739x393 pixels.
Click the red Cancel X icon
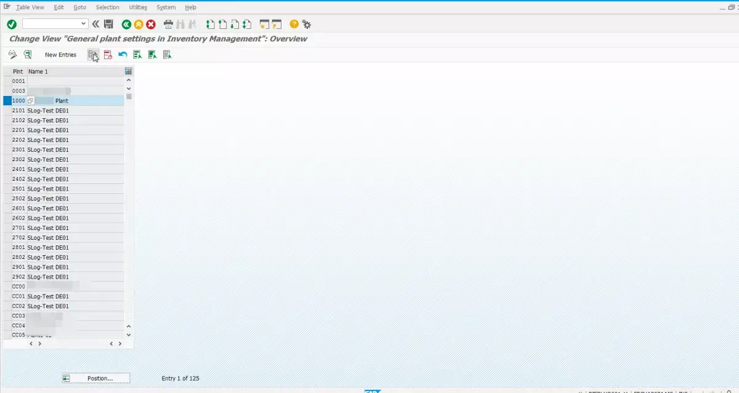[151, 24]
